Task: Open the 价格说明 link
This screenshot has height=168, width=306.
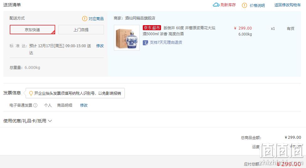Action: (257, 5)
